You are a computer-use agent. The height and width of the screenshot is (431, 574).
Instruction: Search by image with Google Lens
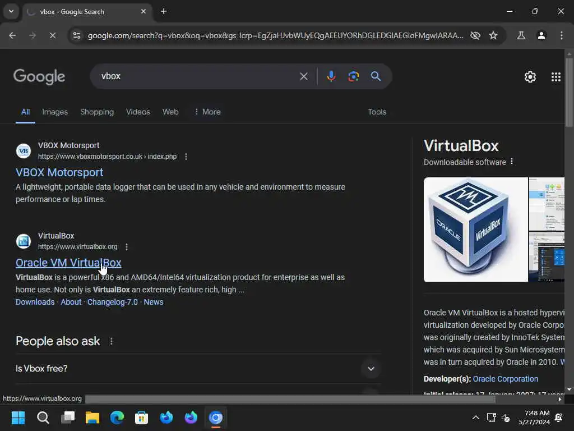(x=353, y=76)
